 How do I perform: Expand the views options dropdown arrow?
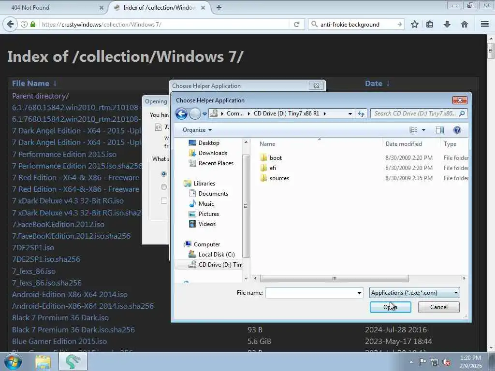423,130
